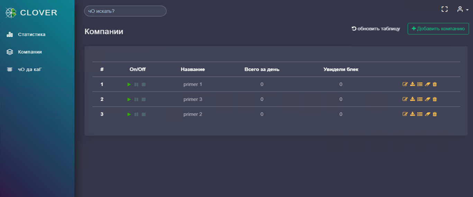Start primer 1 with the play button
The height and width of the screenshot is (197, 473).
click(129, 84)
